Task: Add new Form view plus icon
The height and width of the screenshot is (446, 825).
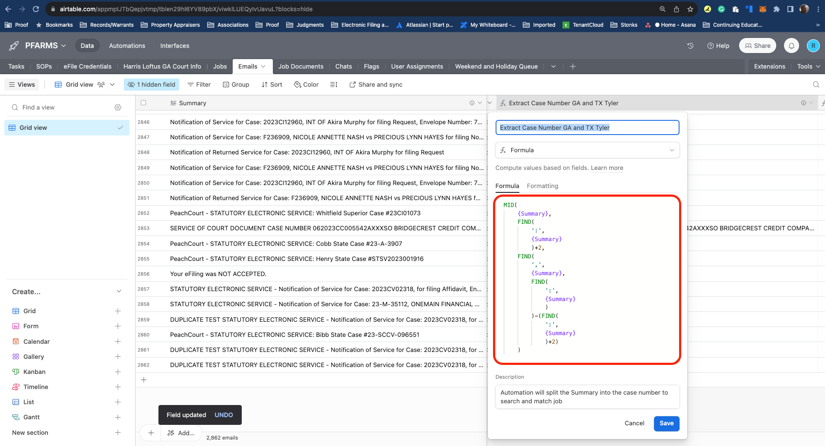Action: pyautogui.click(x=117, y=326)
